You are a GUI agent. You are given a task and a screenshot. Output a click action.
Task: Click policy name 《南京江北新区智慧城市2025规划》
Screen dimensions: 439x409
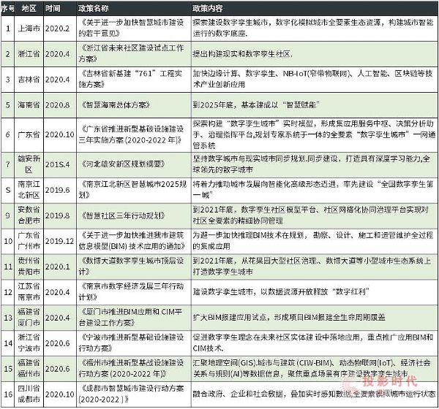(x=132, y=190)
